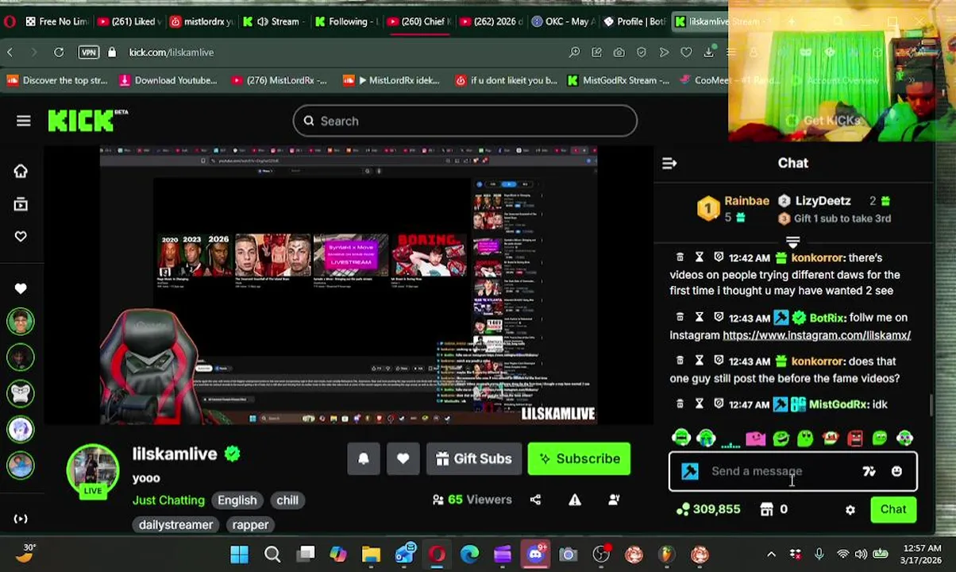Click the Kick search box
Screen dimensions: 956x572
pos(465,121)
